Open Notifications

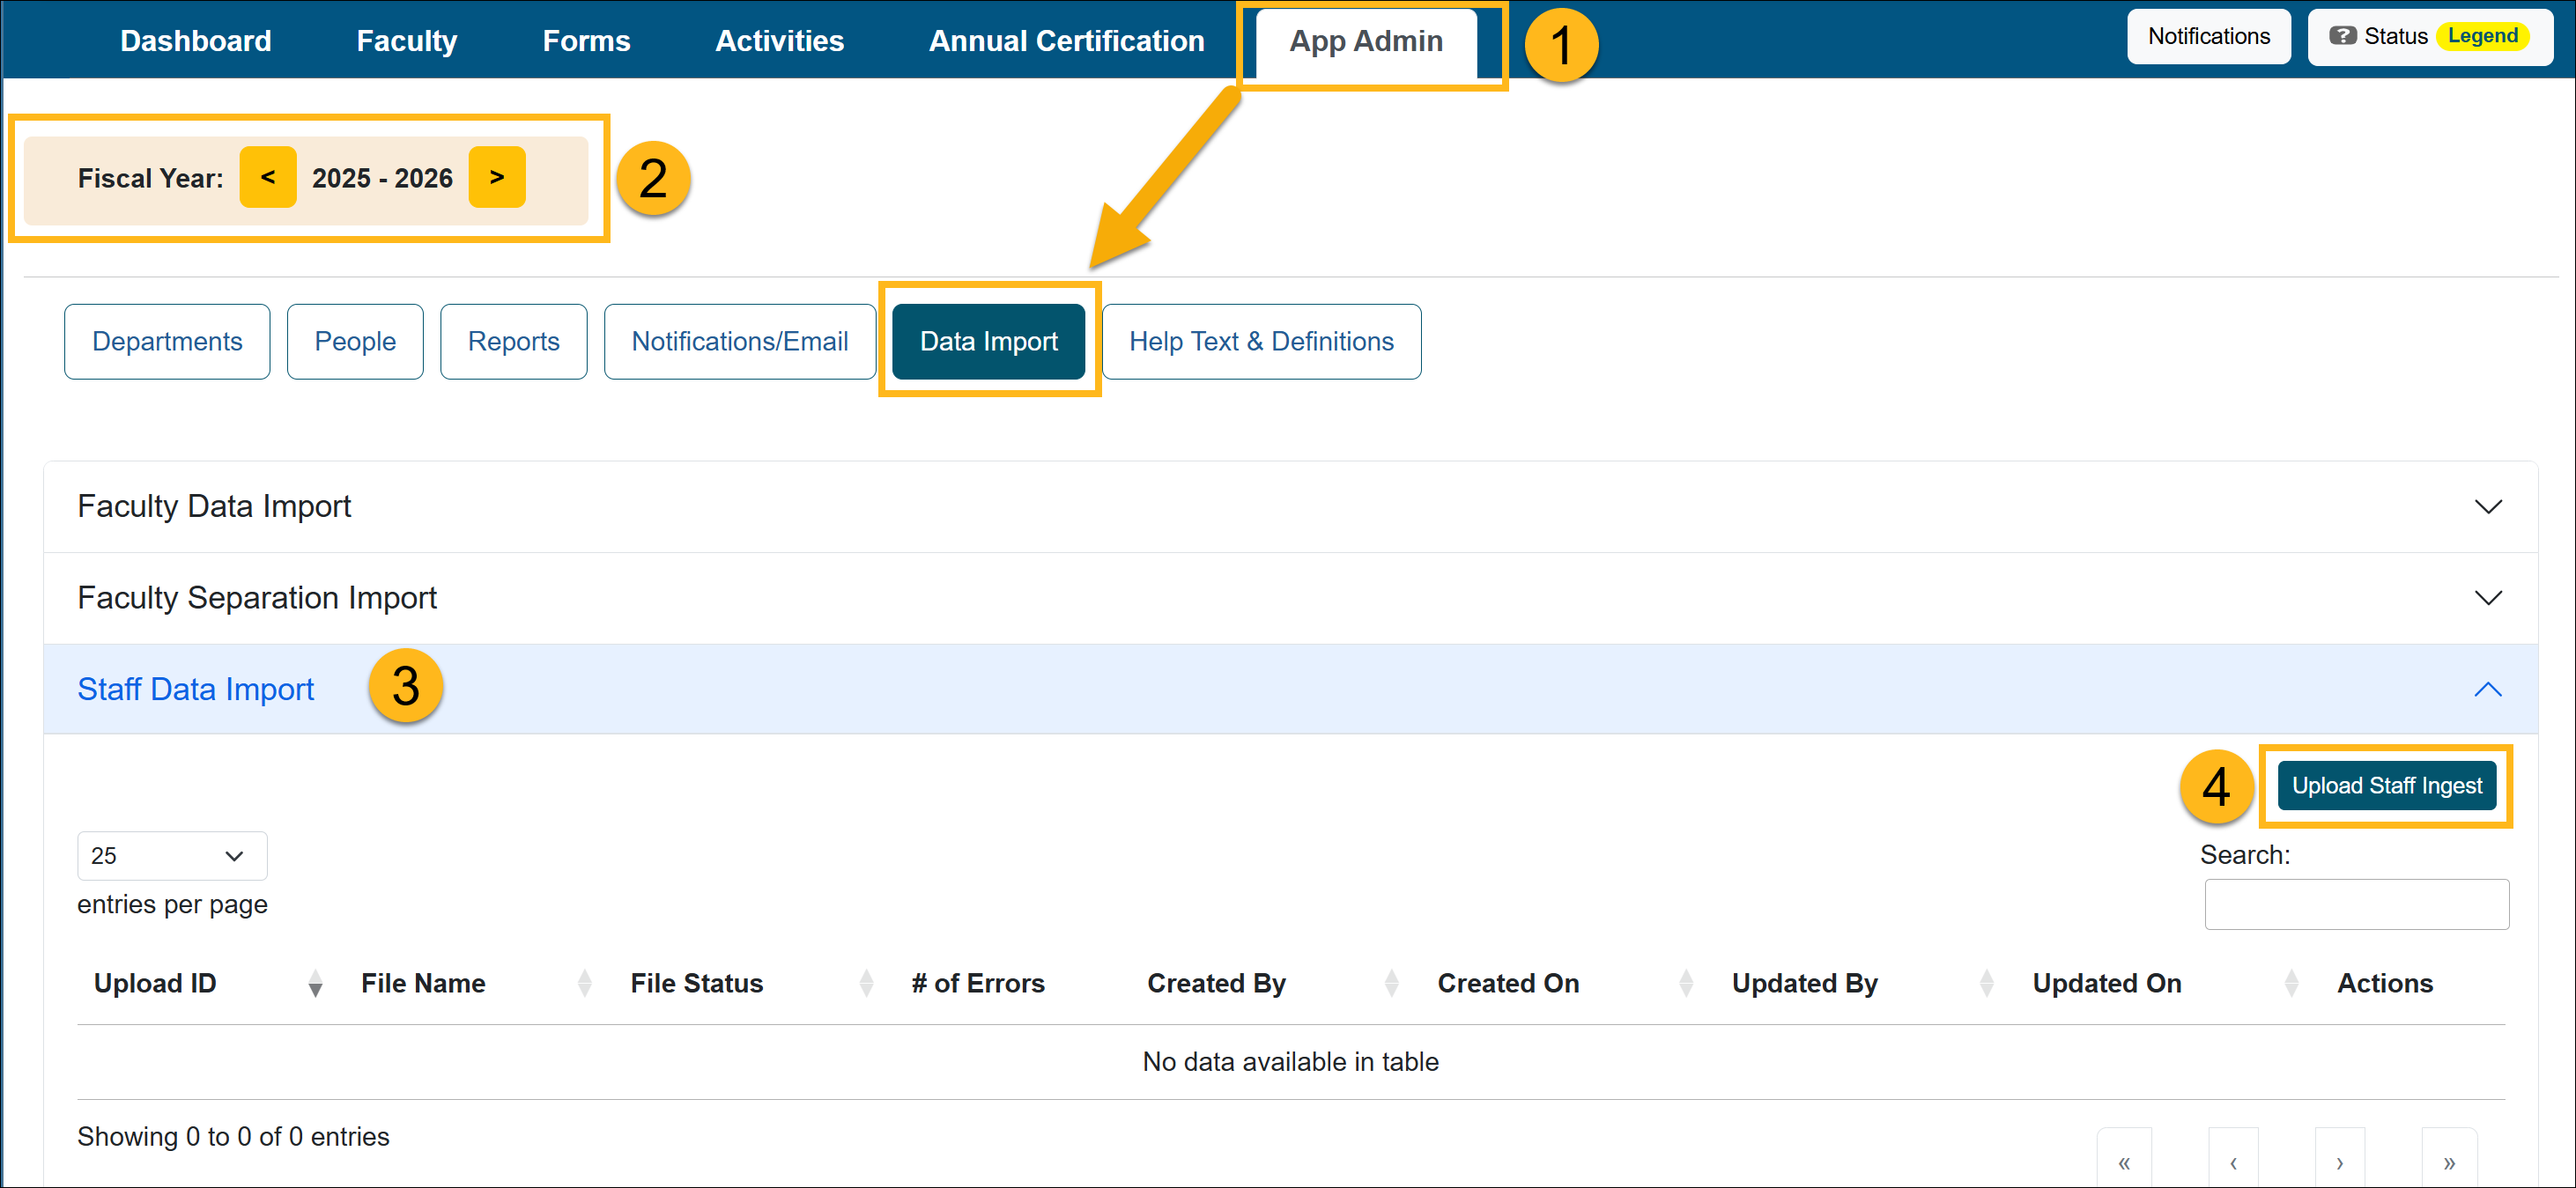(x=2209, y=36)
